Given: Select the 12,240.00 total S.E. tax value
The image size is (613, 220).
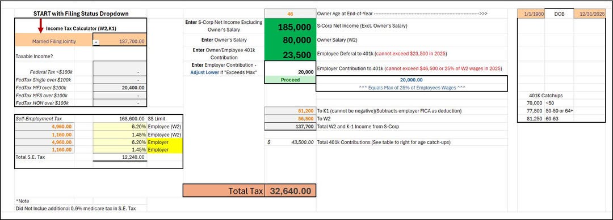Looking at the screenshot, I should 120,157.
